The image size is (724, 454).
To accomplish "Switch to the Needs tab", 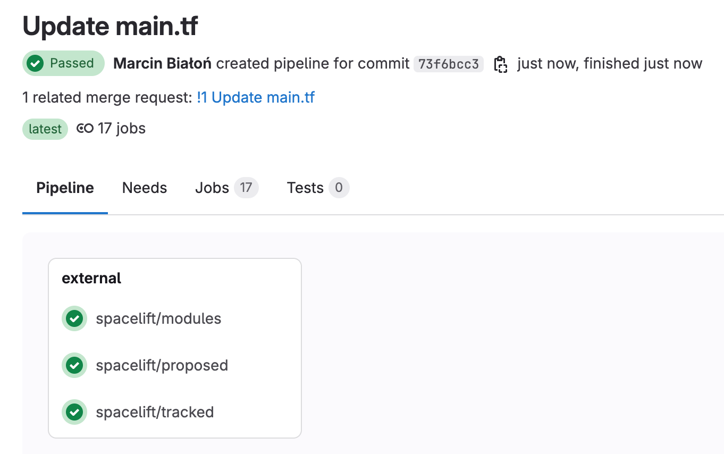I will point(144,188).
